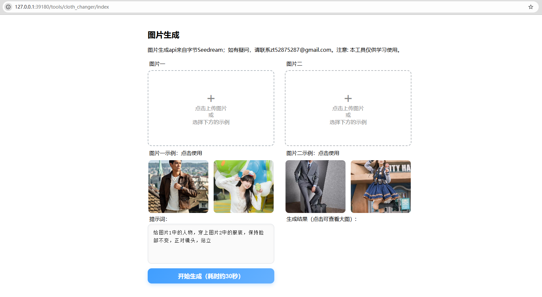Click the 图片一示例：点击使用 label

[176, 153]
